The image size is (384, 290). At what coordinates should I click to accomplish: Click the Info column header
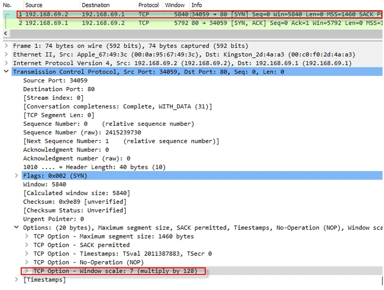click(x=197, y=5)
